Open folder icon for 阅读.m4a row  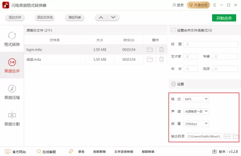tap(150, 60)
